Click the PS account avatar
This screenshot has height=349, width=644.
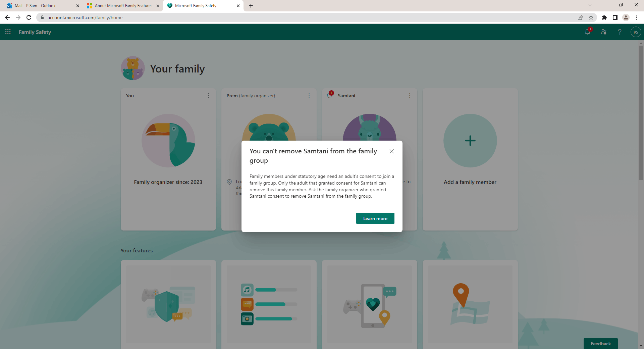pos(636,32)
